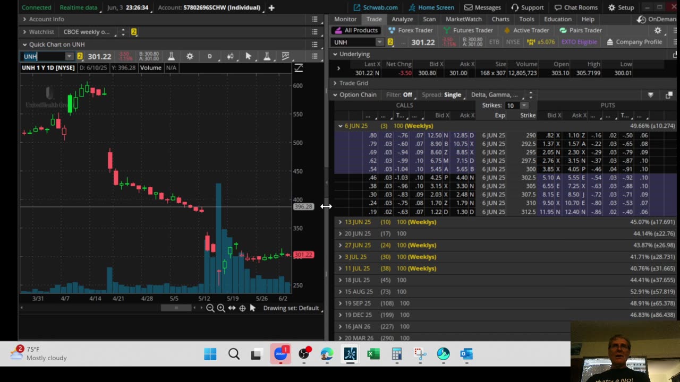Click the chart crosshair target icon
Image resolution: width=680 pixels, height=382 pixels.
pyautogui.click(x=242, y=308)
